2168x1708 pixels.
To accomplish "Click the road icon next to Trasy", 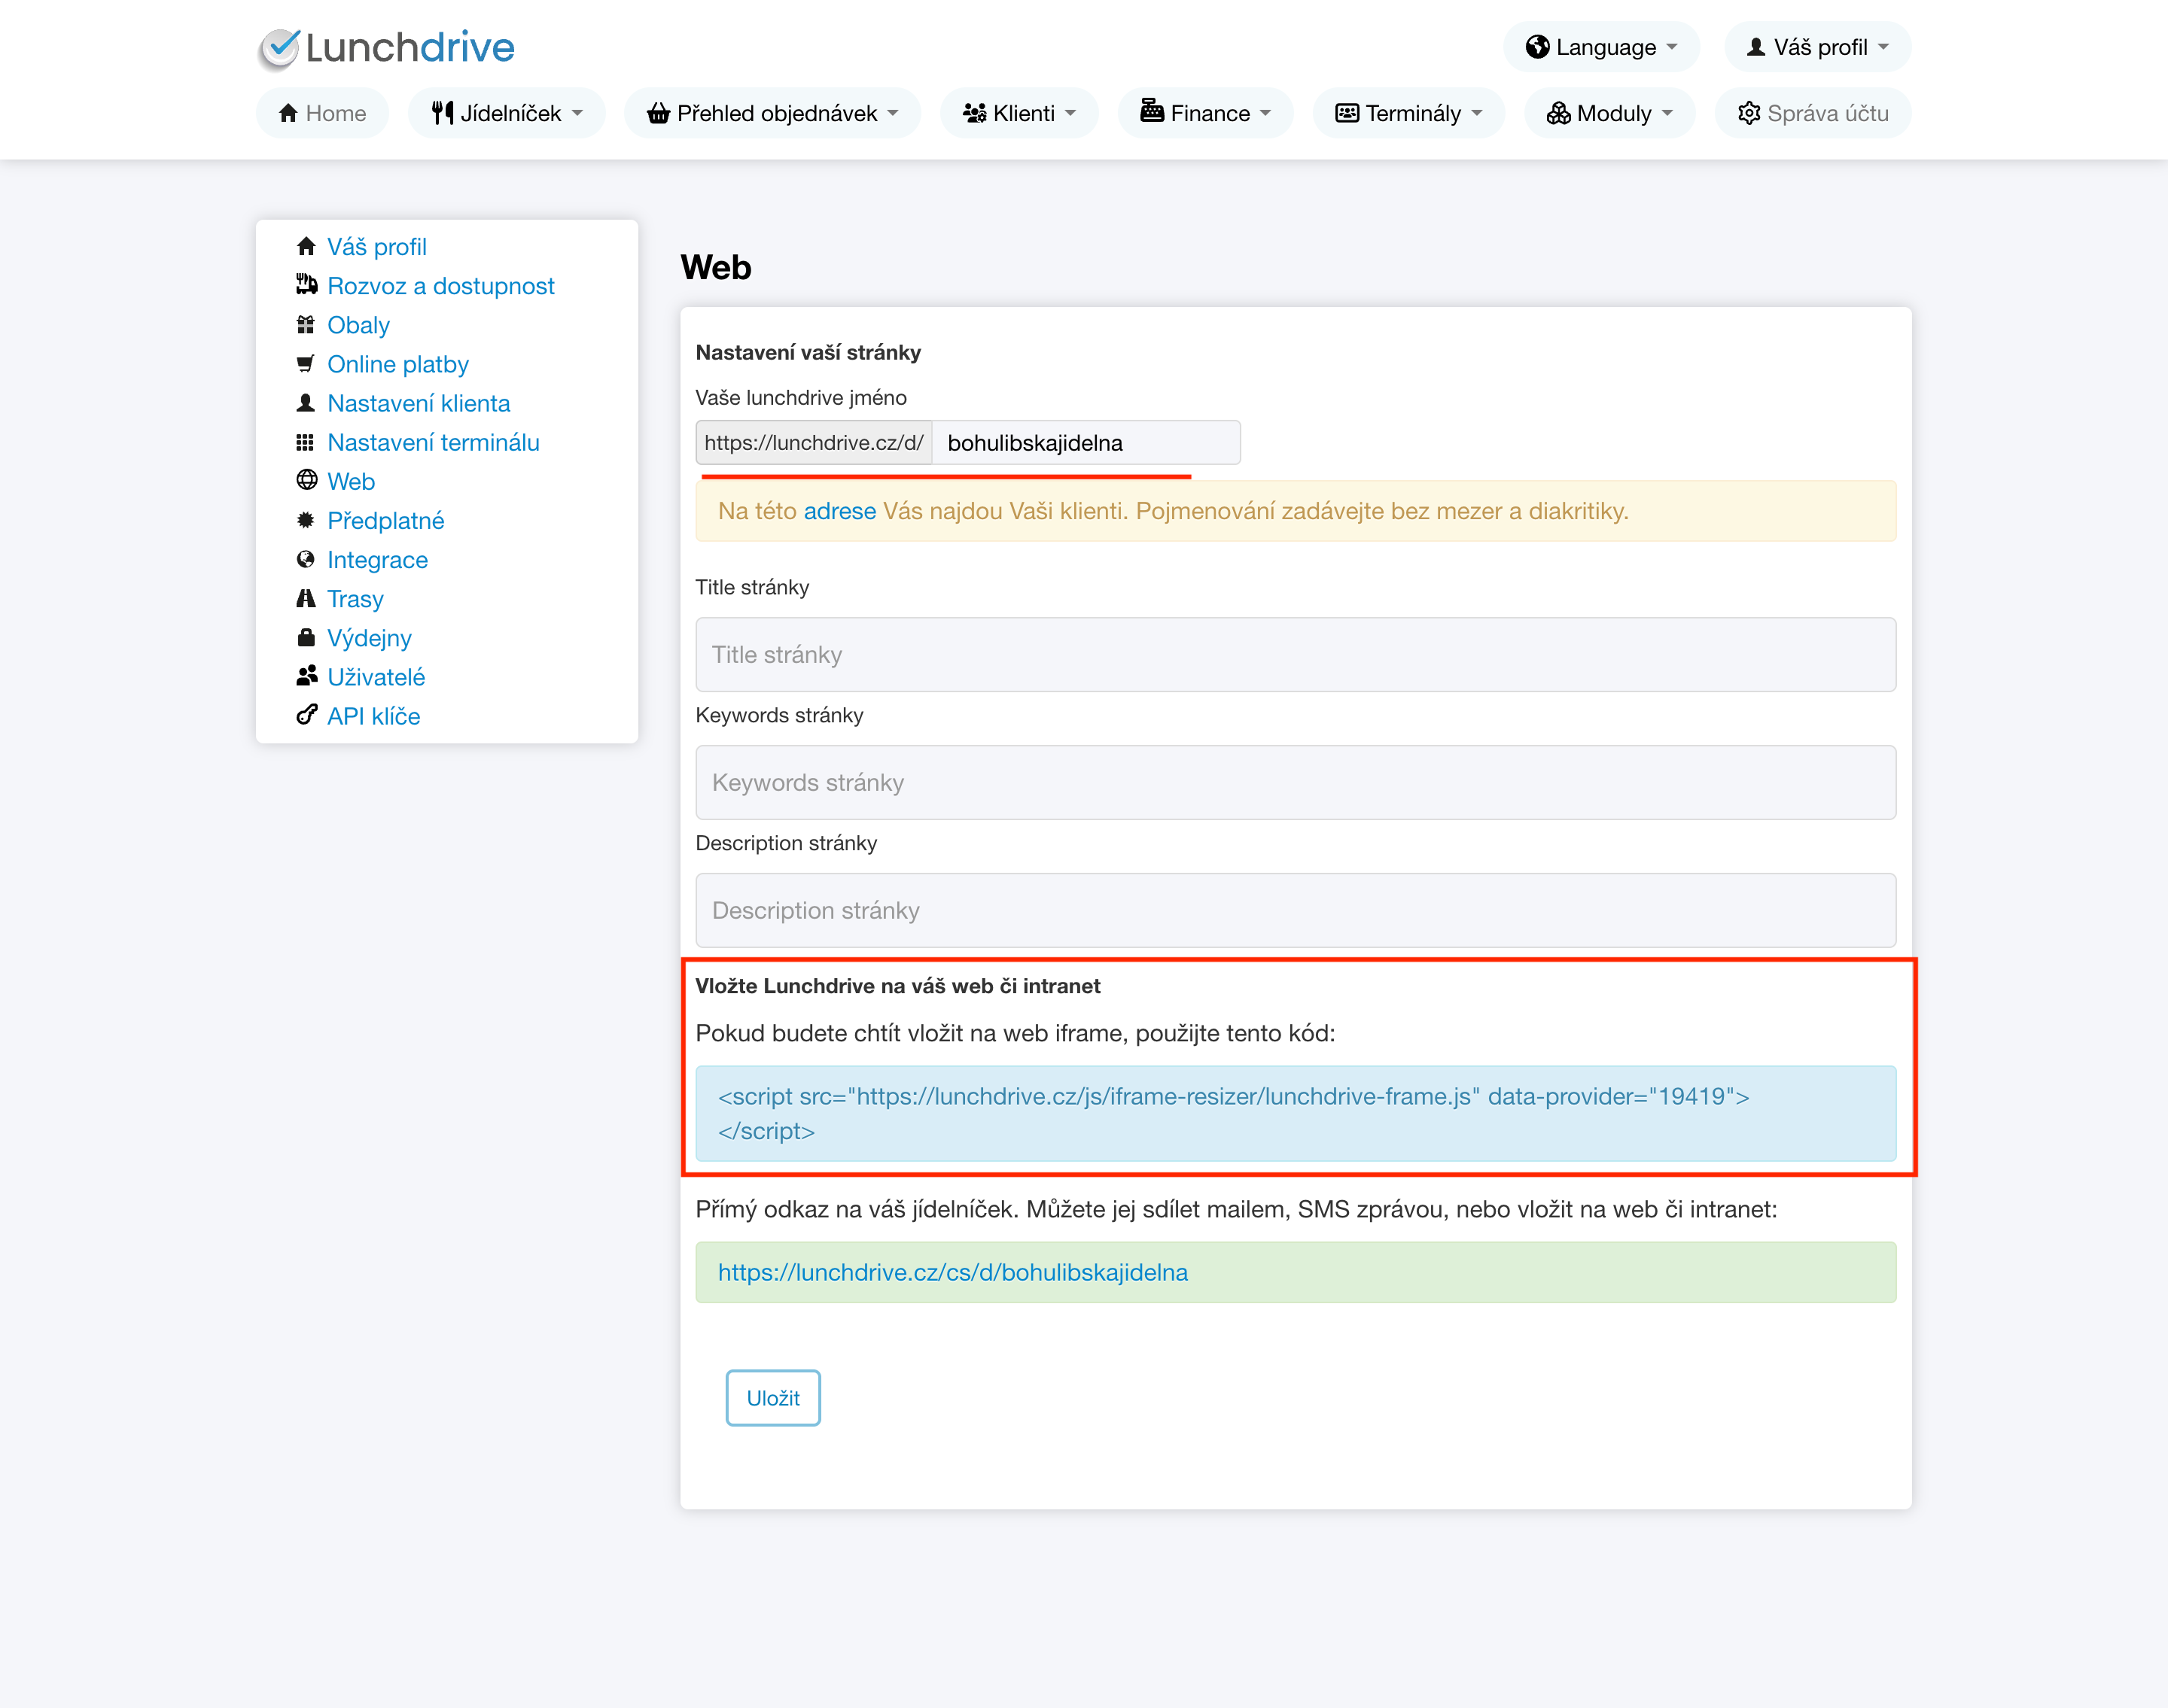I will click(306, 598).
